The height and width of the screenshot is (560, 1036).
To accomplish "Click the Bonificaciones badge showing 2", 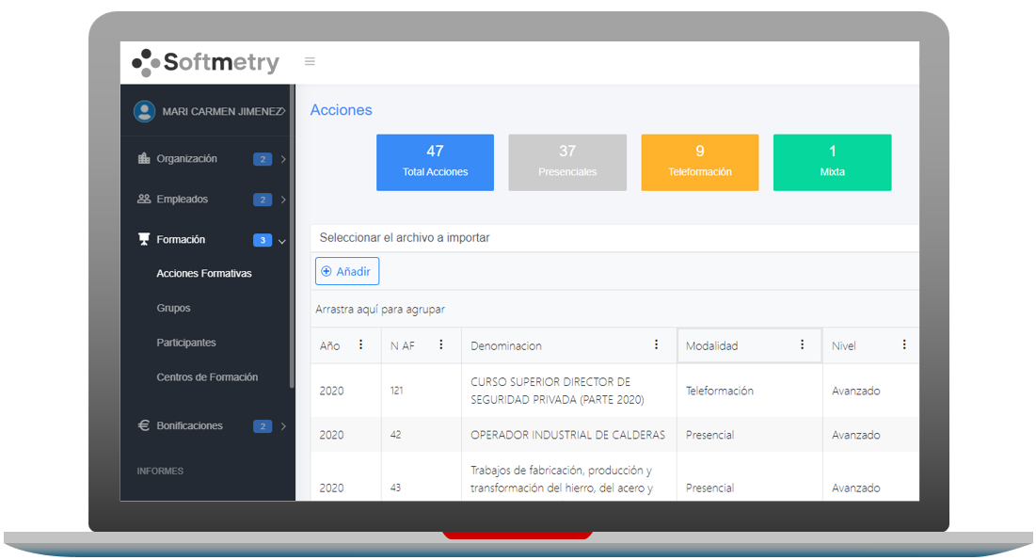I will 263,426.
